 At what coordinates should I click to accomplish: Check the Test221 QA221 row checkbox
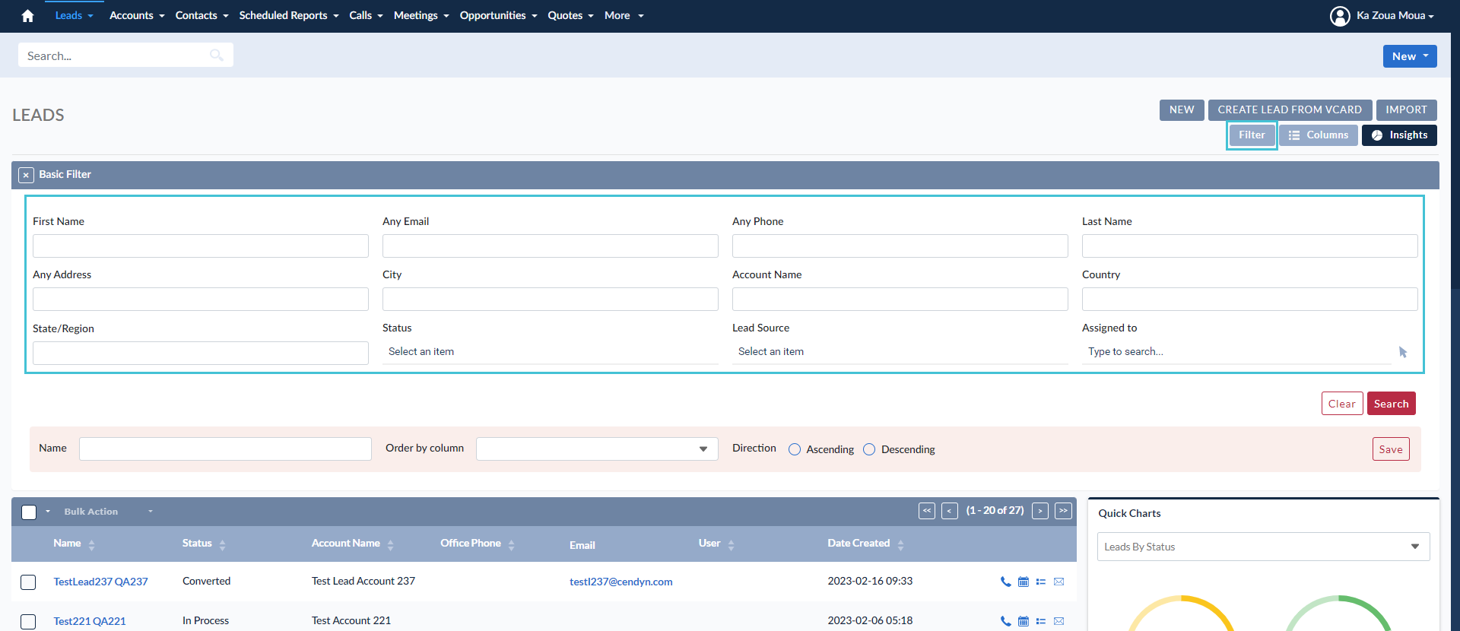click(28, 622)
